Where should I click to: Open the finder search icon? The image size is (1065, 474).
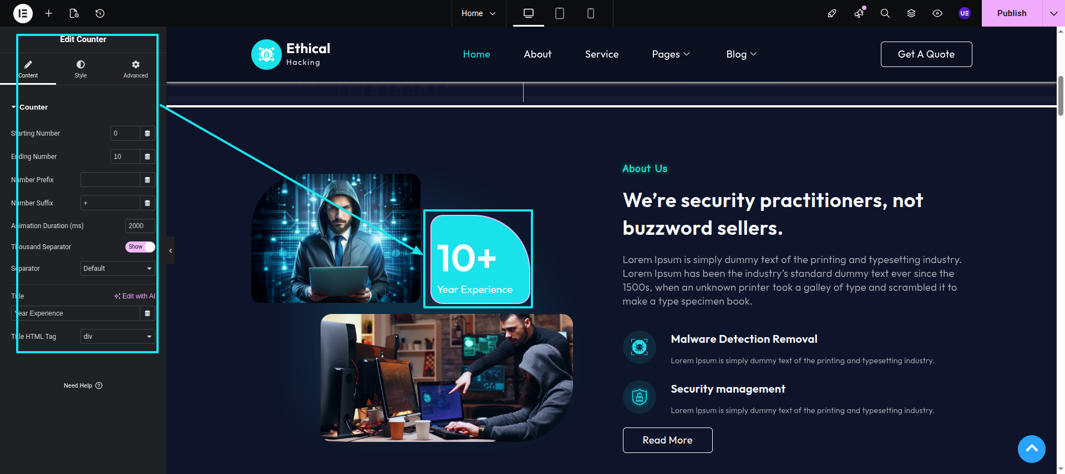pyautogui.click(x=885, y=13)
